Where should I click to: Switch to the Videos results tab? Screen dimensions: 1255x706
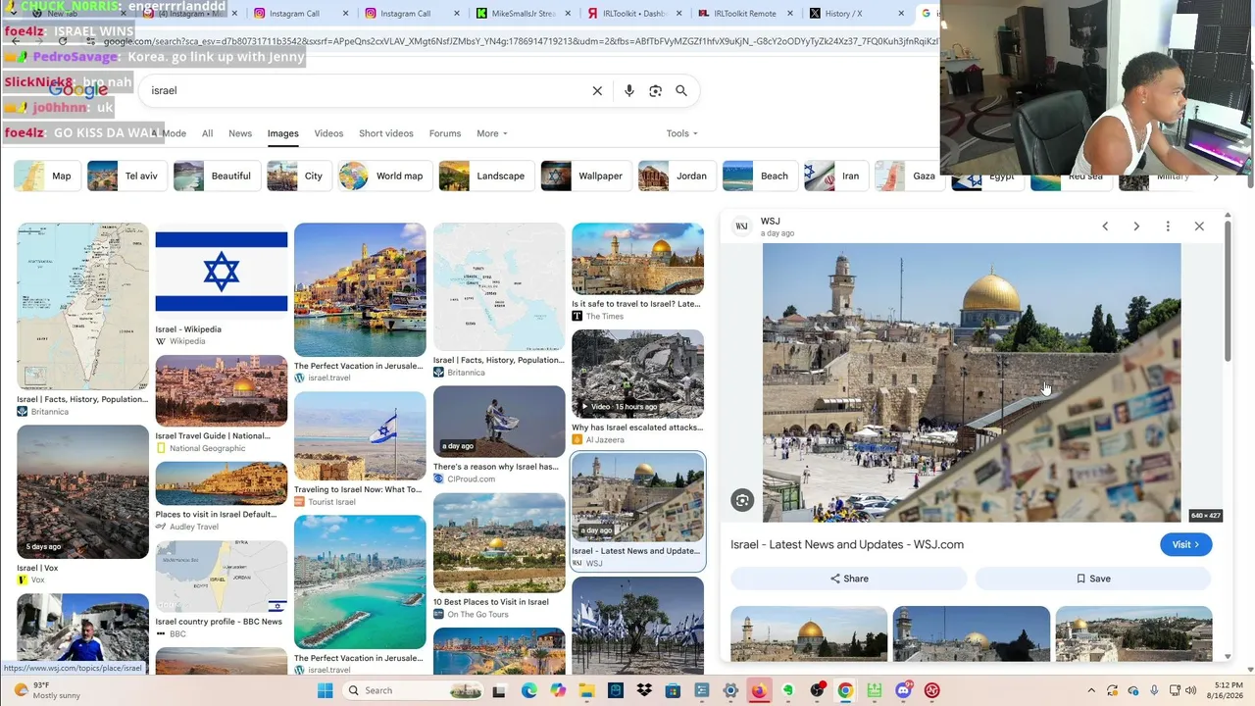pos(328,133)
